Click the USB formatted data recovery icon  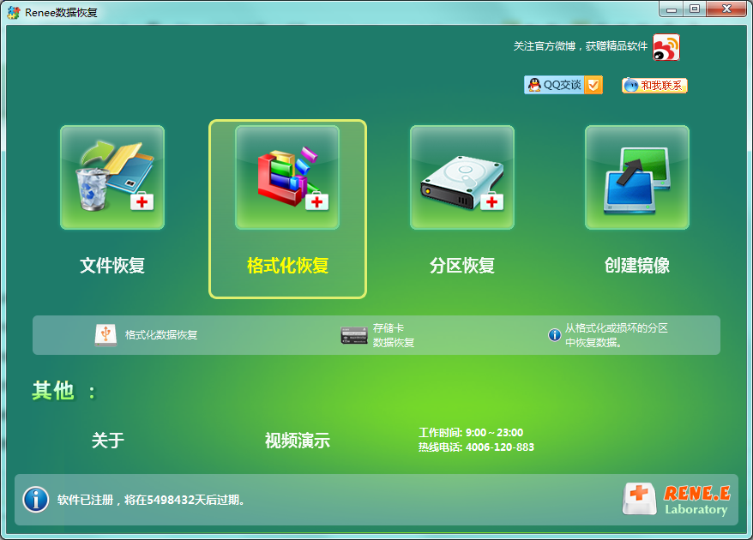tap(105, 335)
